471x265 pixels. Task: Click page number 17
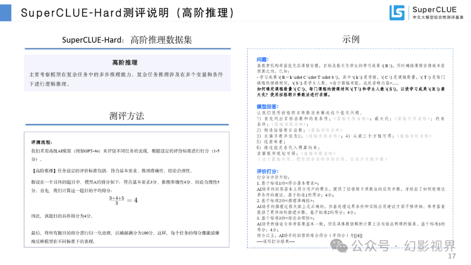coord(452,256)
